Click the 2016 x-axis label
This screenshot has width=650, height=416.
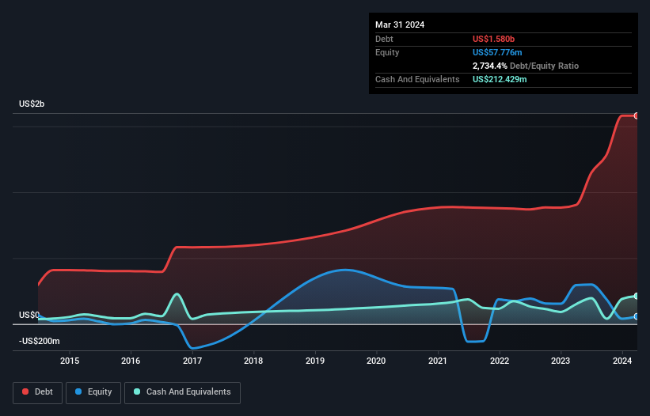131,361
